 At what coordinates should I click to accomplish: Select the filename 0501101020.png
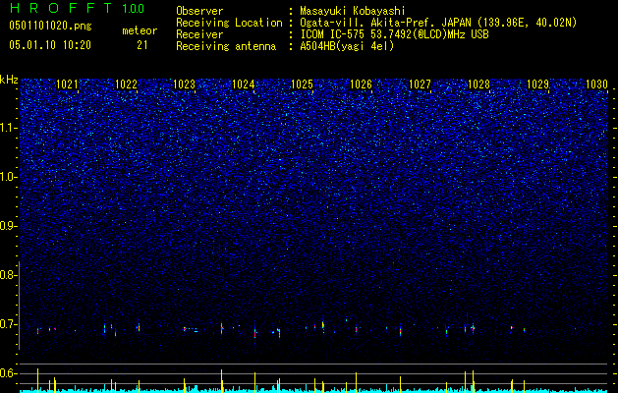[50, 27]
